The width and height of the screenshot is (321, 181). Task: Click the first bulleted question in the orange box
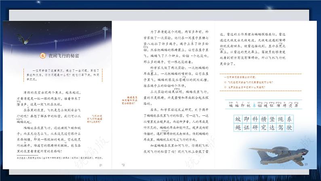click(249, 82)
